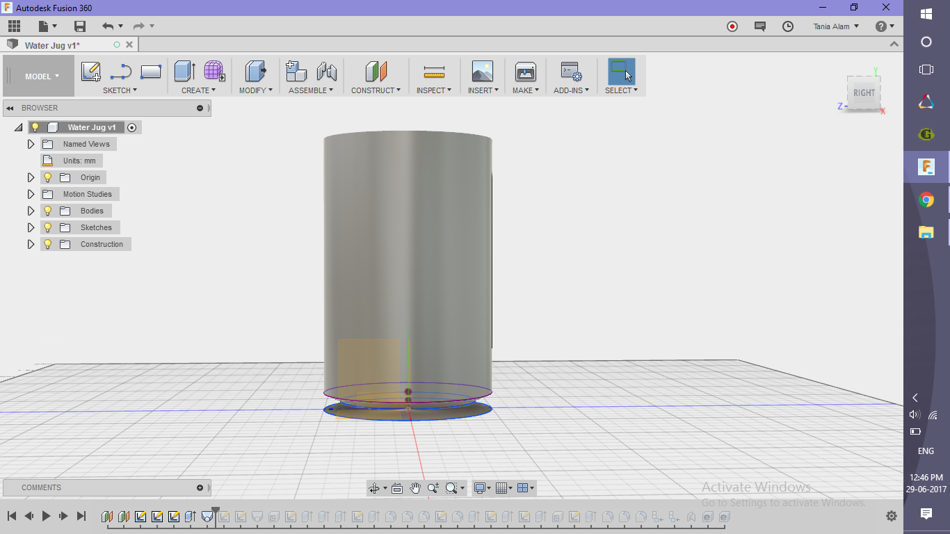Select the Spline sketch tool

tap(121, 72)
